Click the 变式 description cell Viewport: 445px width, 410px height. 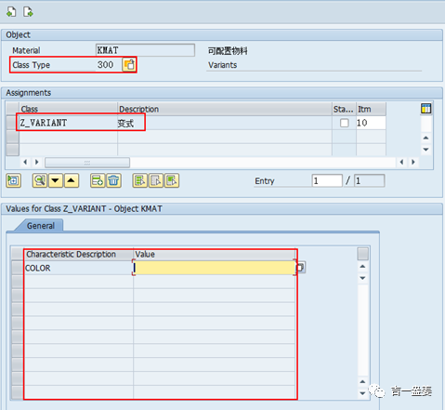pos(225,123)
